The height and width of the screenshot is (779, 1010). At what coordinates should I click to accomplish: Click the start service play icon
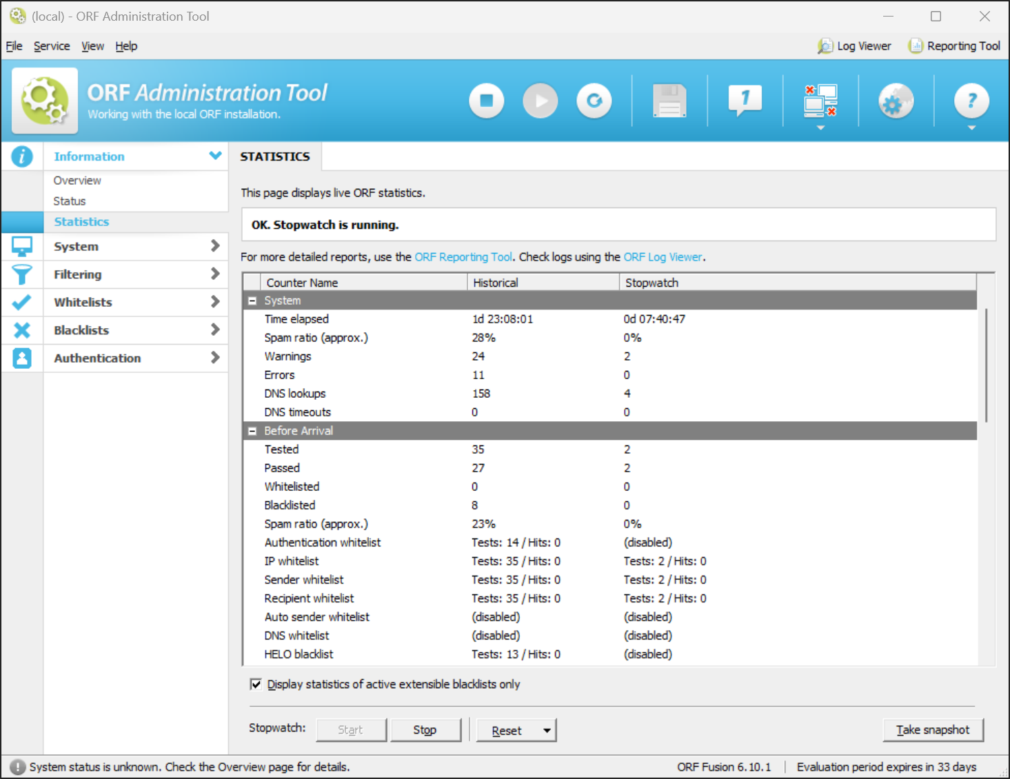(x=541, y=101)
